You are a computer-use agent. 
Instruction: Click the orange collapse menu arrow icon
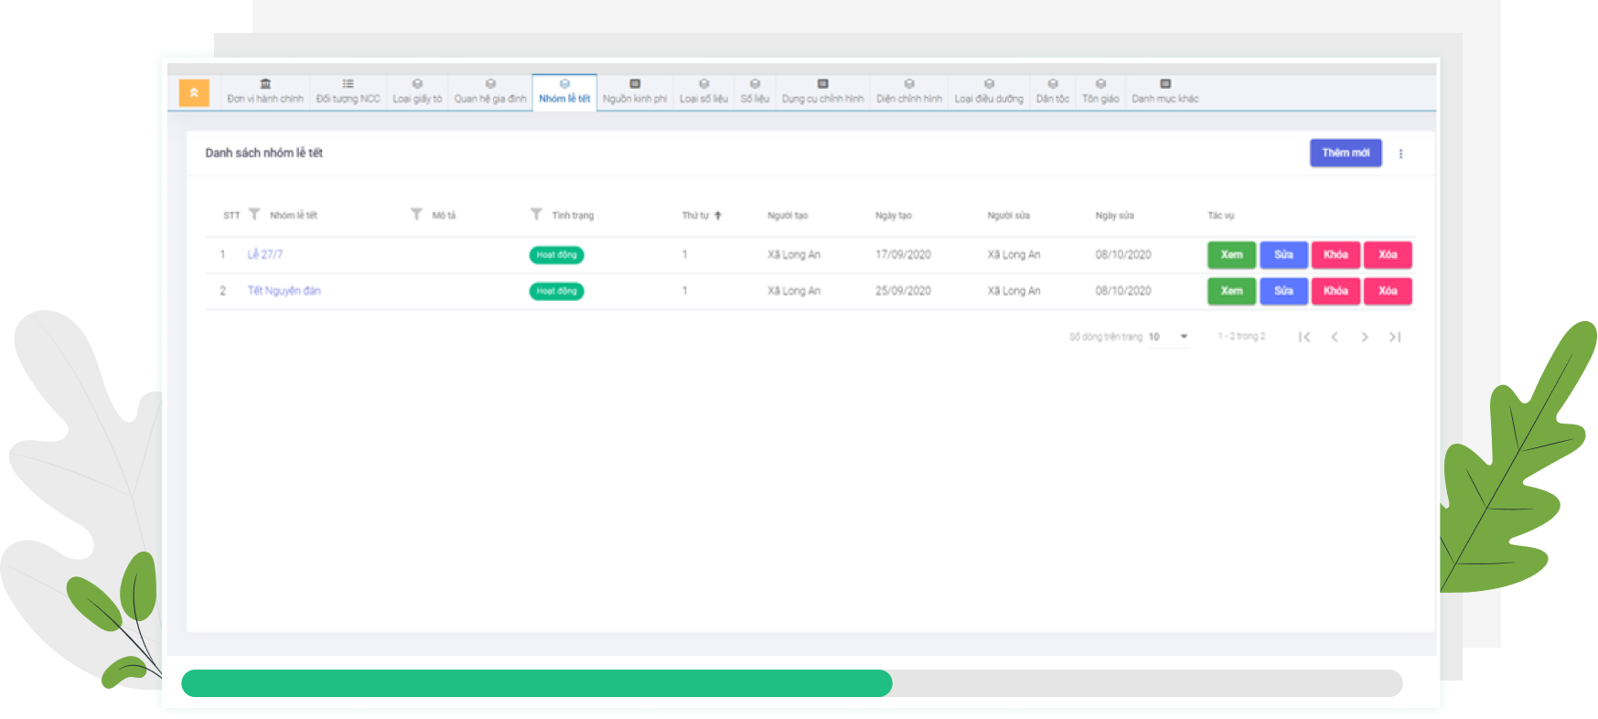pyautogui.click(x=194, y=92)
